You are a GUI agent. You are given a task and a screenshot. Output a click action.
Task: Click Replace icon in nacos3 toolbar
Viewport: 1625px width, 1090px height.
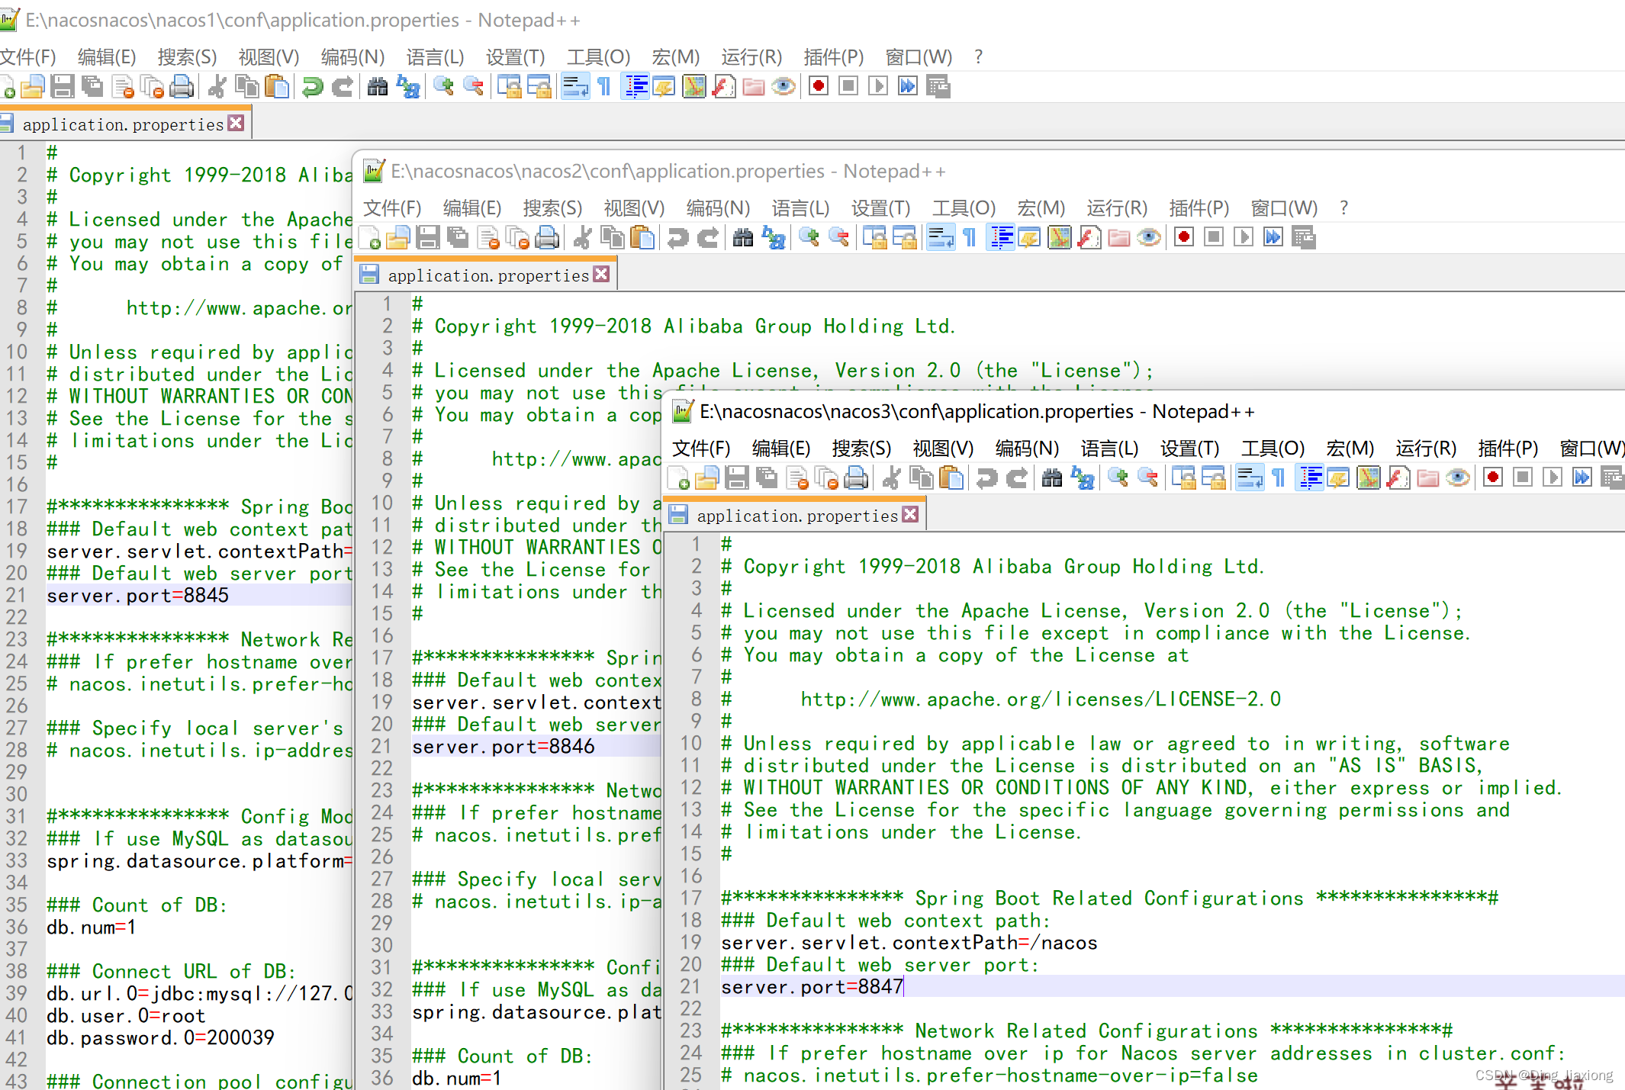[1083, 477]
